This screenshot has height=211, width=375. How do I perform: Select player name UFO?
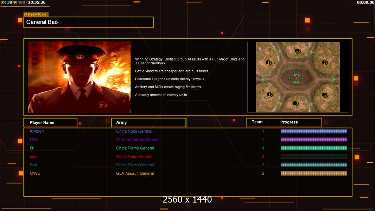pyautogui.click(x=34, y=140)
